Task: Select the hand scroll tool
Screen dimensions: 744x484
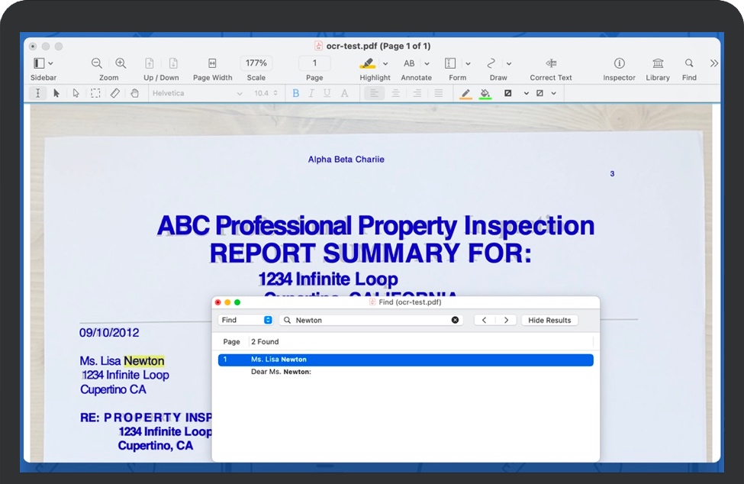Action: point(134,93)
